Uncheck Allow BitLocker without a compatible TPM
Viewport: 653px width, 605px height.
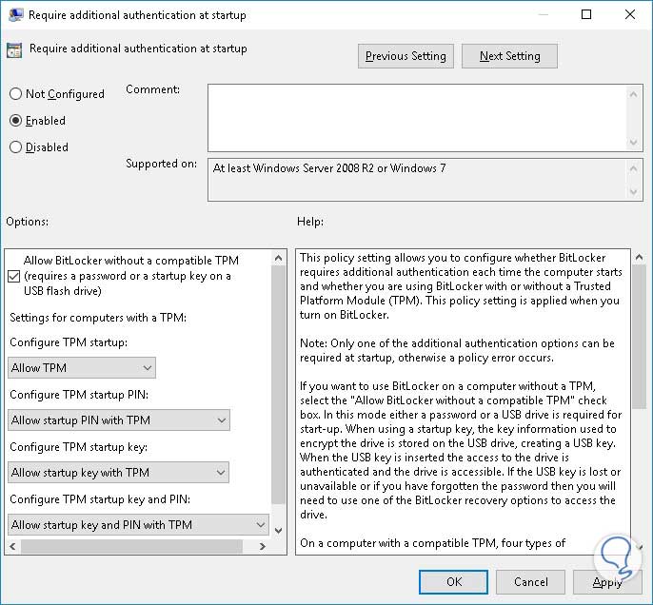point(13,276)
